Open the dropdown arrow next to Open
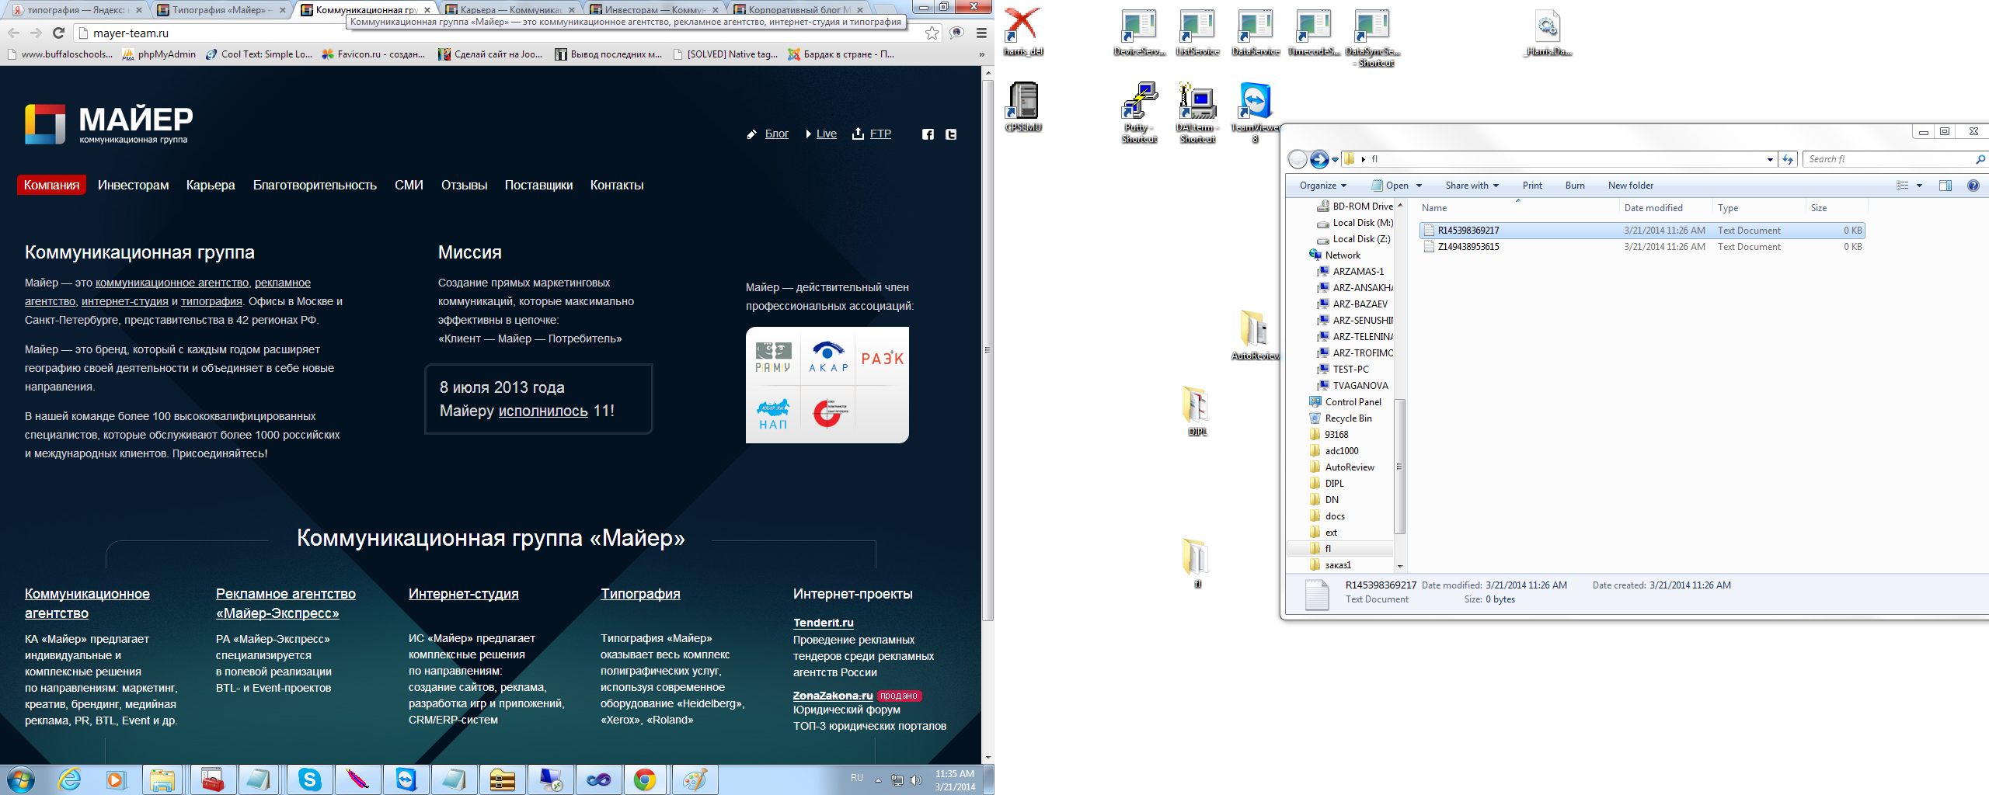This screenshot has width=1989, height=795. (1419, 186)
